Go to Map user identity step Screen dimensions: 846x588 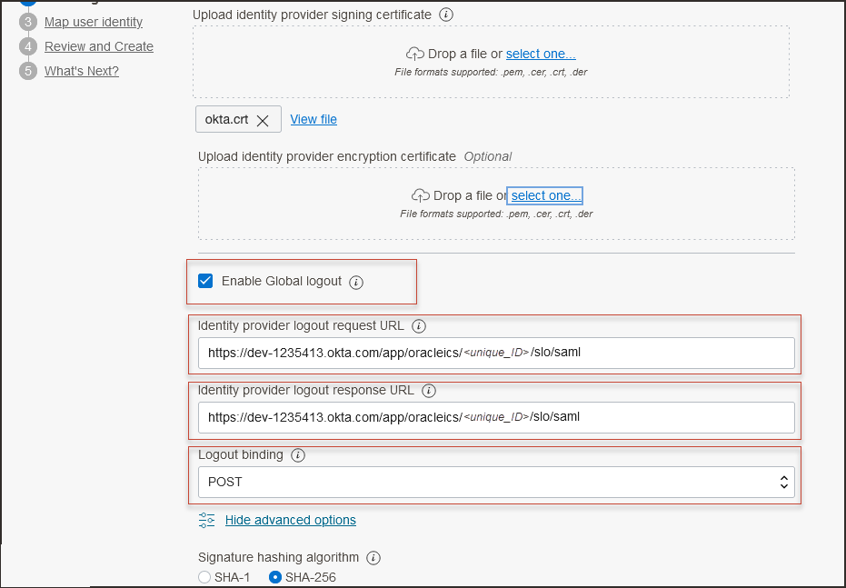94,22
